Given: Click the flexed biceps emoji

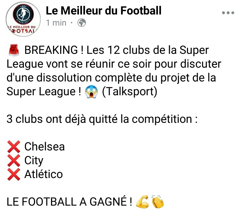Looking at the screenshot, I should [142, 202].
